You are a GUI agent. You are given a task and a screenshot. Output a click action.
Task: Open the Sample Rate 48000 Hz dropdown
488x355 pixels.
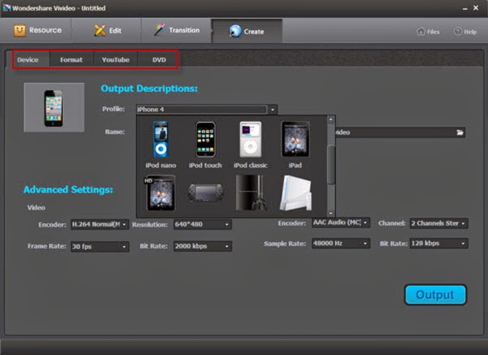pyautogui.click(x=341, y=243)
